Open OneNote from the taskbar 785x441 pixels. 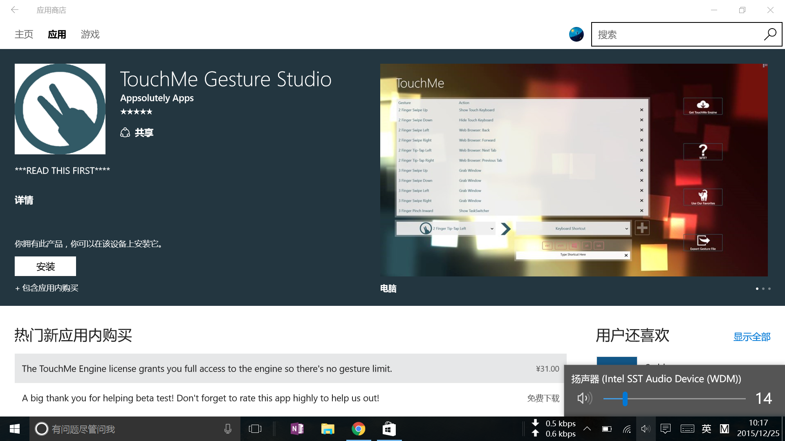pos(297,429)
